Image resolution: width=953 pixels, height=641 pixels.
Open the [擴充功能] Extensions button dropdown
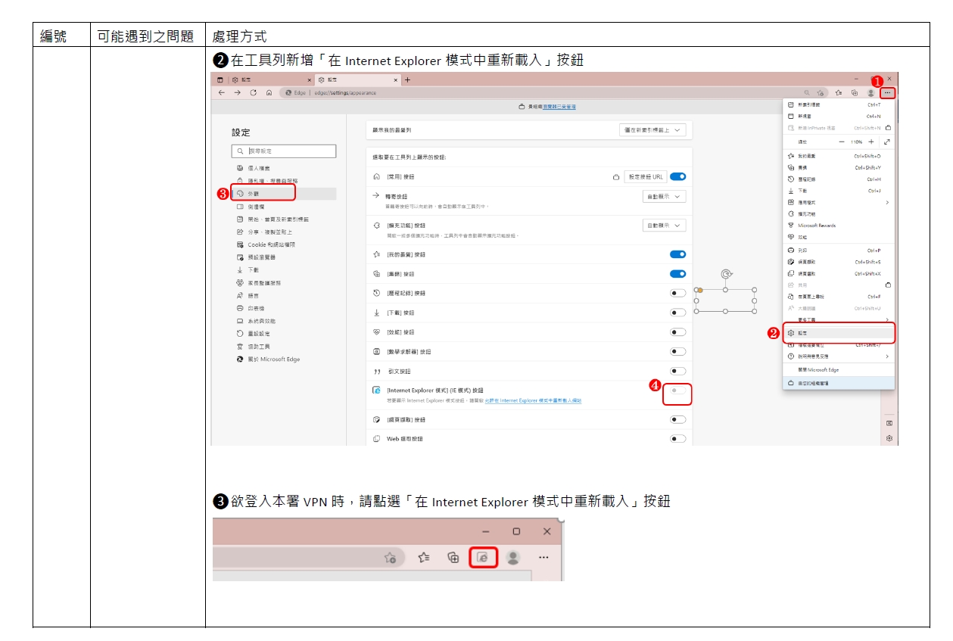664,225
